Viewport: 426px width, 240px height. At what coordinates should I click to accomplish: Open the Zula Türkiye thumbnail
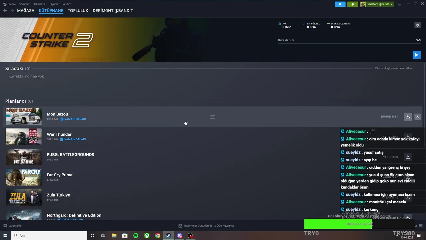click(x=24, y=197)
